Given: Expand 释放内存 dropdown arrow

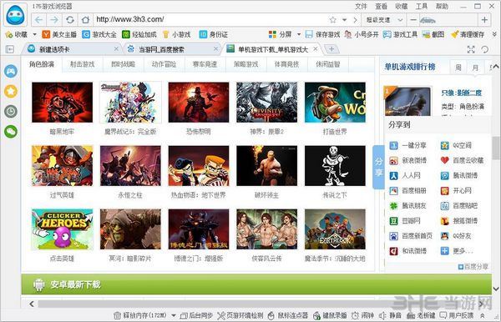Looking at the screenshot, I should (x=174, y=315).
